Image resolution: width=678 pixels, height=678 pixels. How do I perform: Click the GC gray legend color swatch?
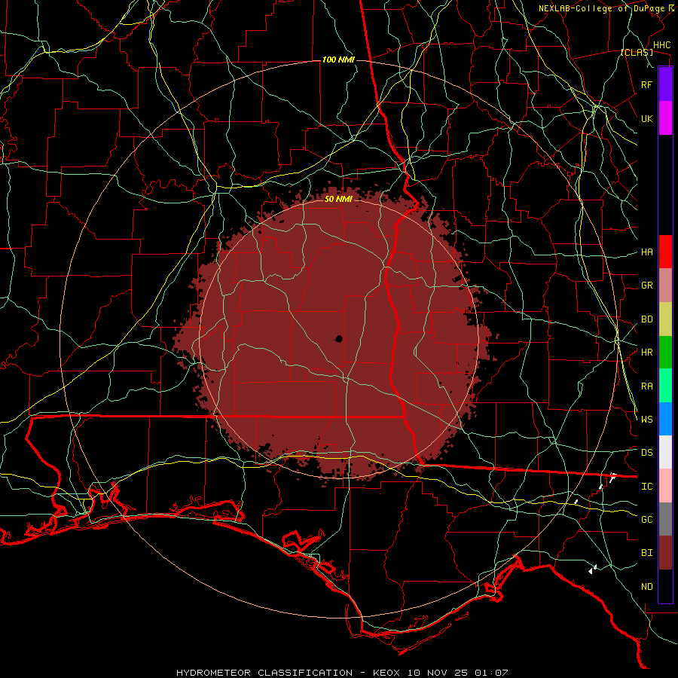(665, 519)
